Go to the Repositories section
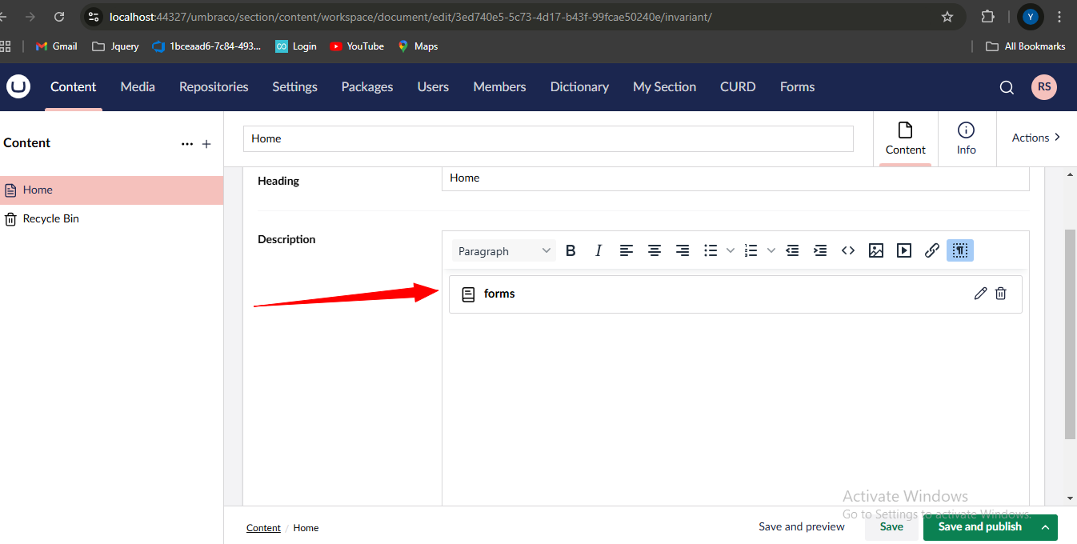The width and height of the screenshot is (1077, 544). coord(214,86)
